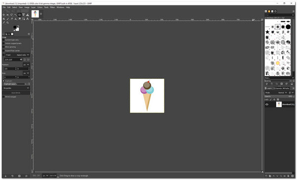This screenshot has height=180, width=297.
Task: Open canvas navigation icon at scrollbar corner
Action: tap(262, 172)
